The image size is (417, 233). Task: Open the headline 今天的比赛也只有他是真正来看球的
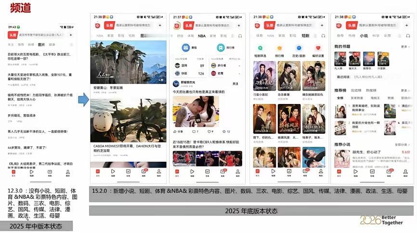198,92
